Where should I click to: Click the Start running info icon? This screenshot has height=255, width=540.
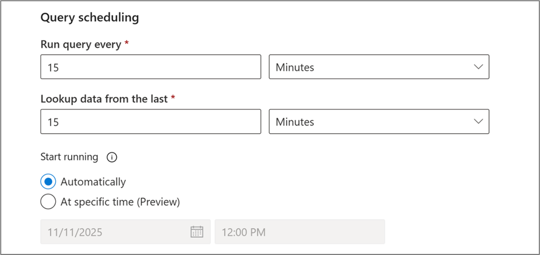click(112, 158)
